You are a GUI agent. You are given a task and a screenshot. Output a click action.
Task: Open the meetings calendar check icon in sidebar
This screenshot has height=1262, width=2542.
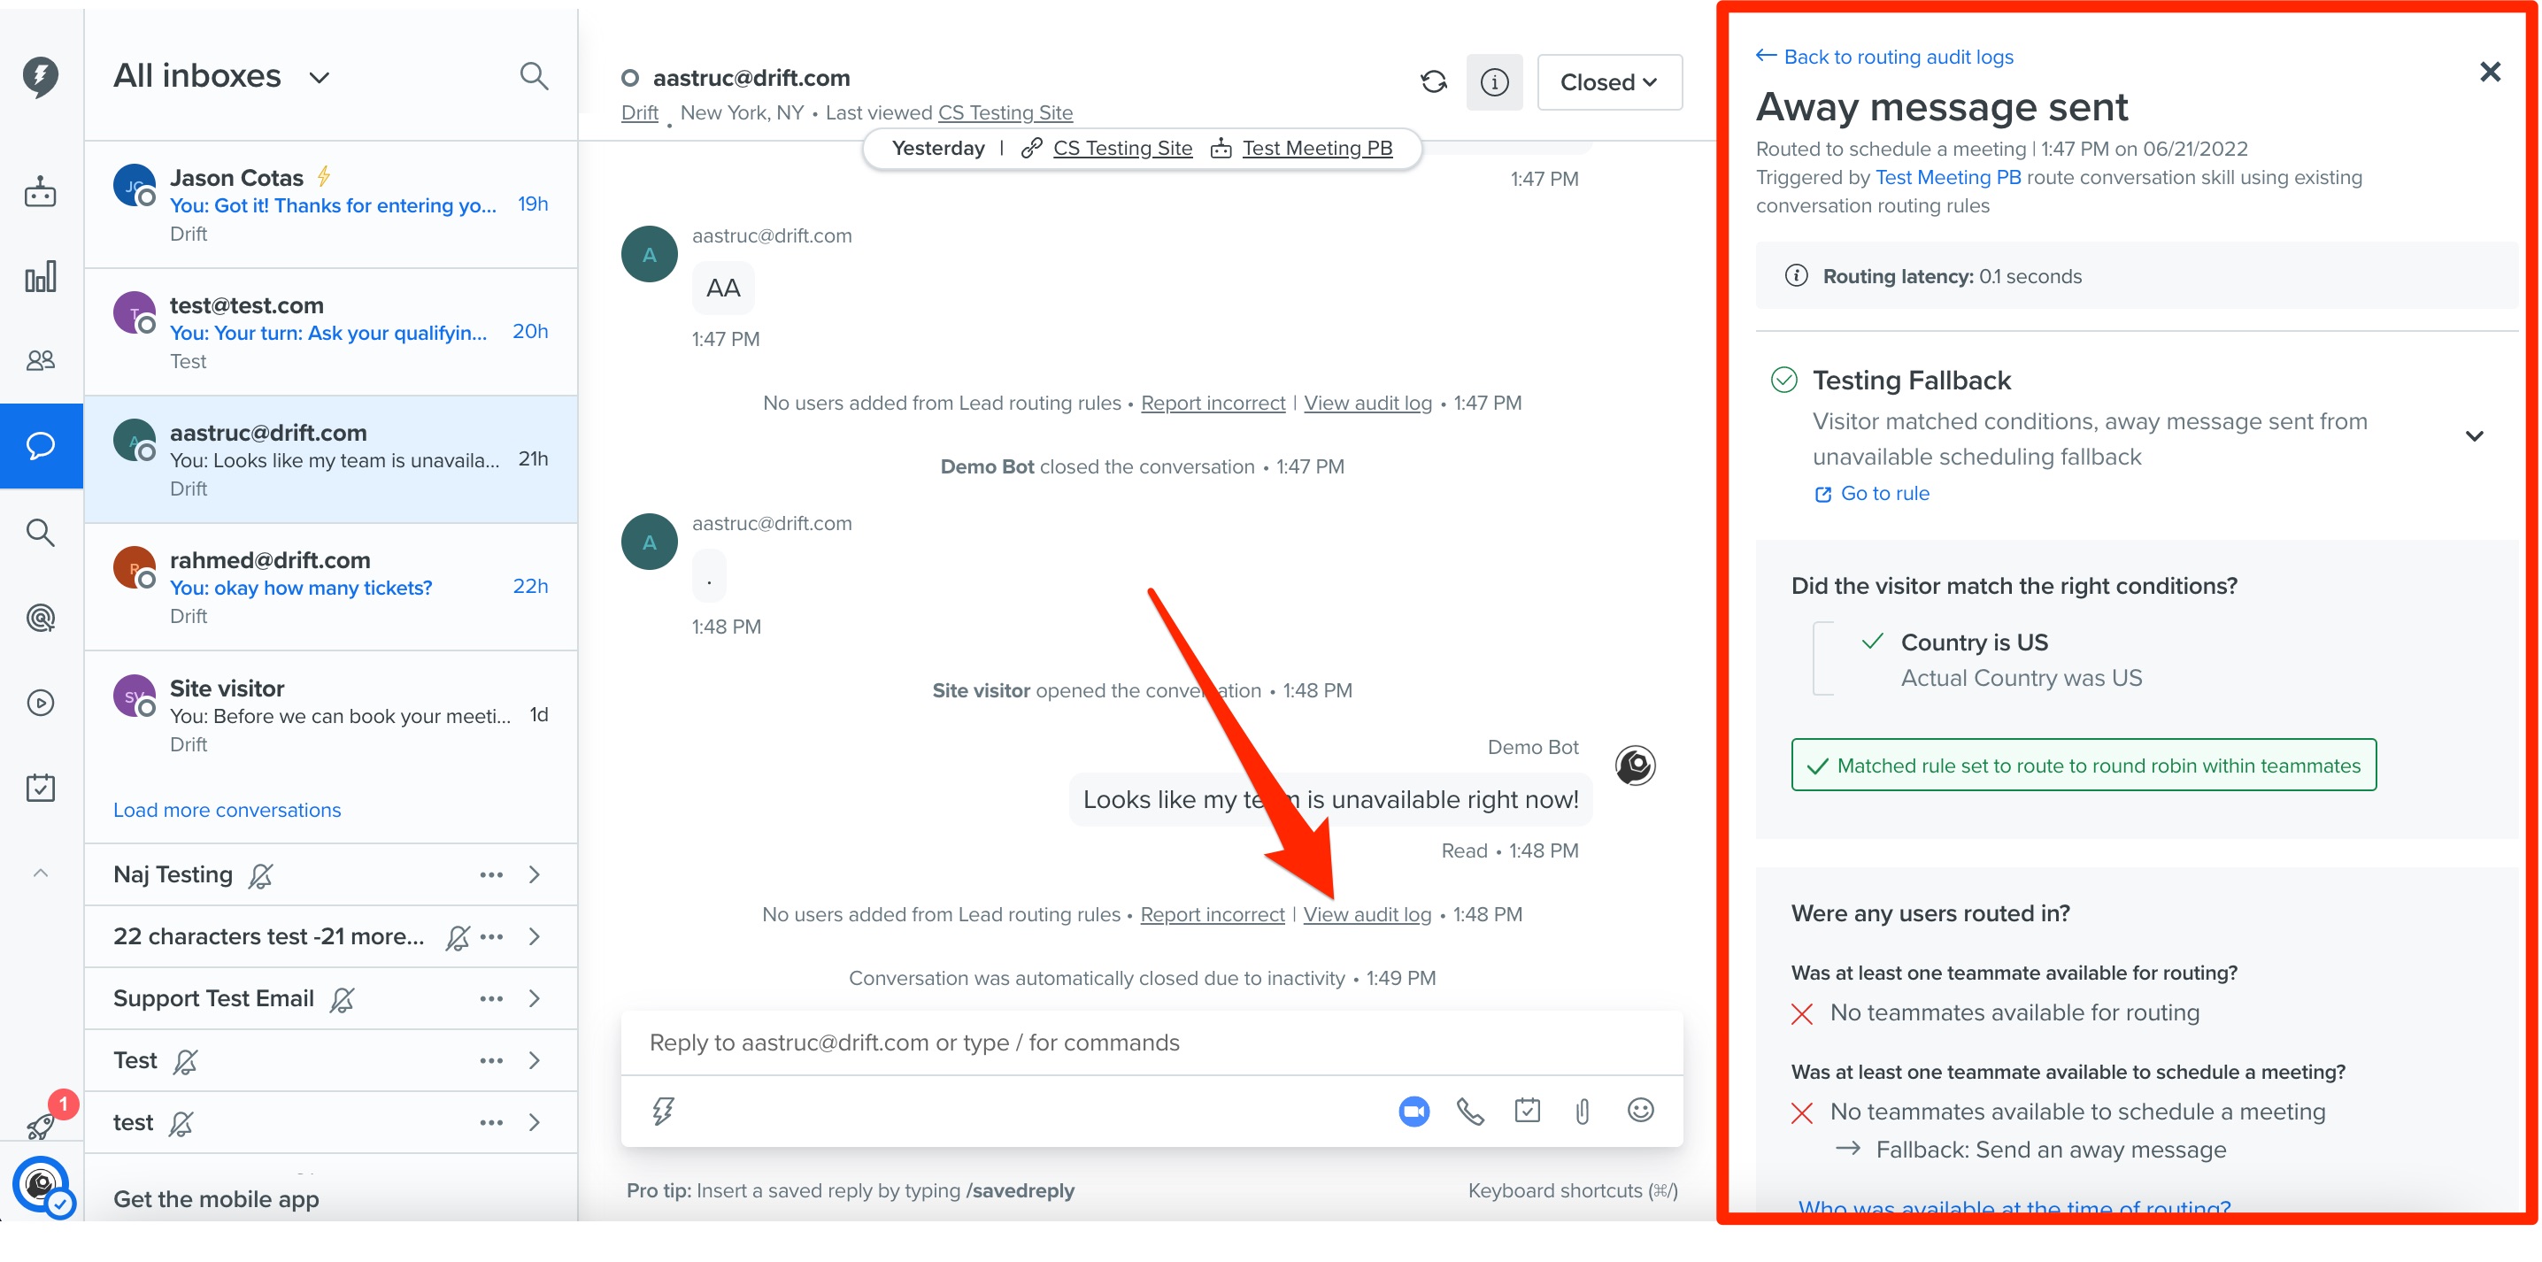(x=41, y=789)
